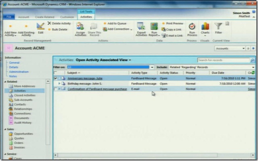Click Add to Queue in ribbon
The height and width of the screenshot is (161, 258).
(115, 23)
